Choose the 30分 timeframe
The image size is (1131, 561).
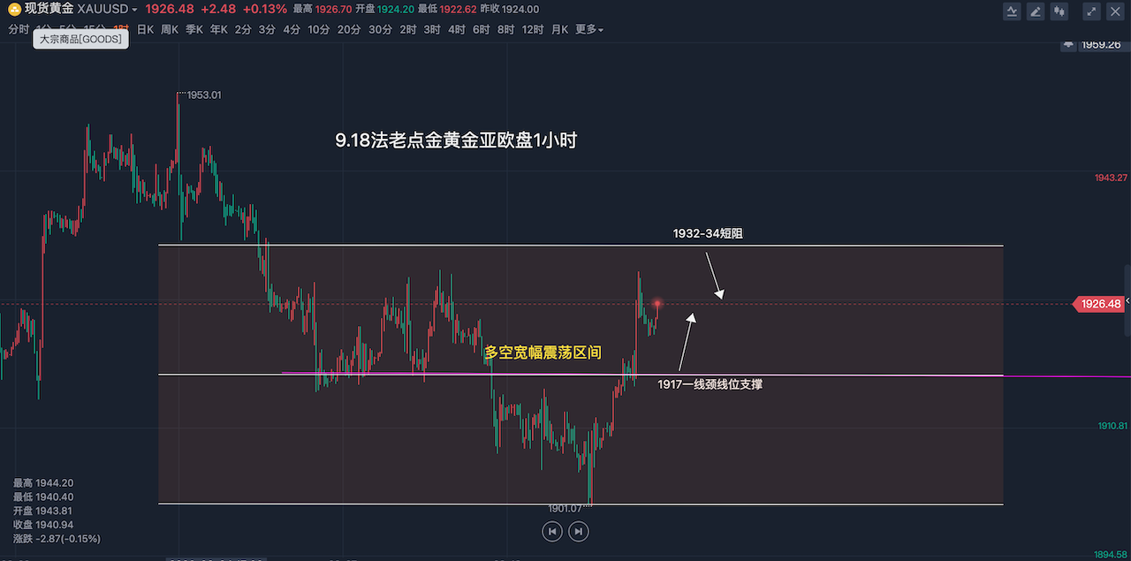tap(380, 29)
